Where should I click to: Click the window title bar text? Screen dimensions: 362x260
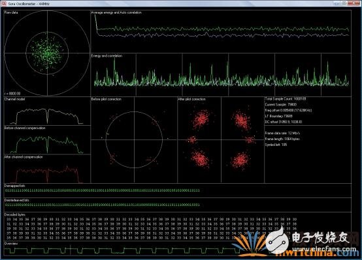click(x=29, y=4)
